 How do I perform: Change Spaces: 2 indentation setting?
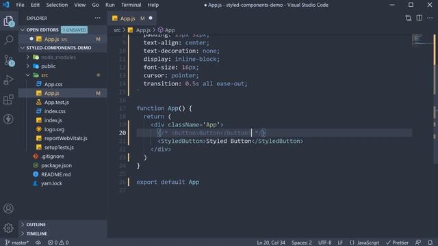[301, 243]
